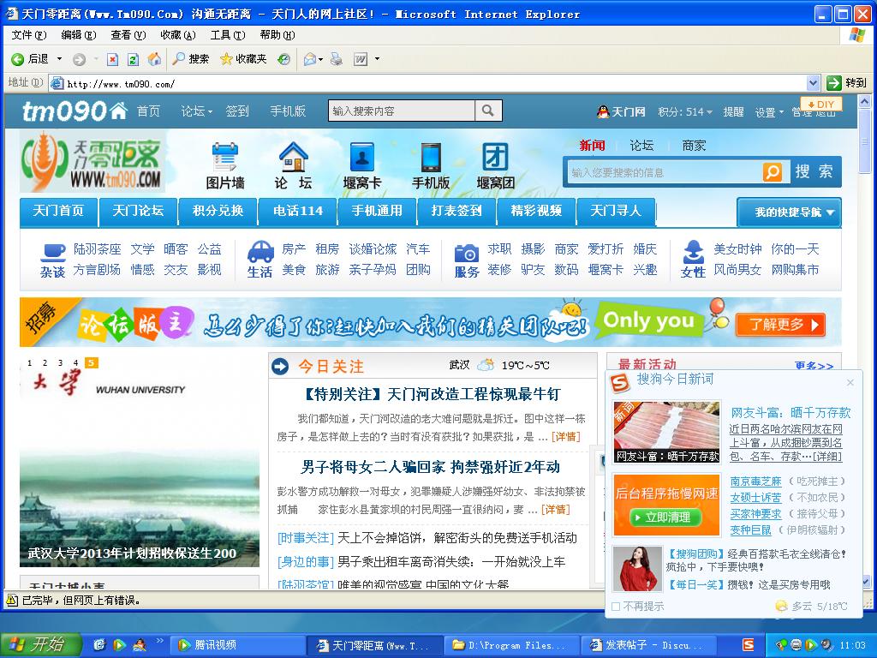
Task: Open the 堰窝团 icon
Action: coord(496,166)
